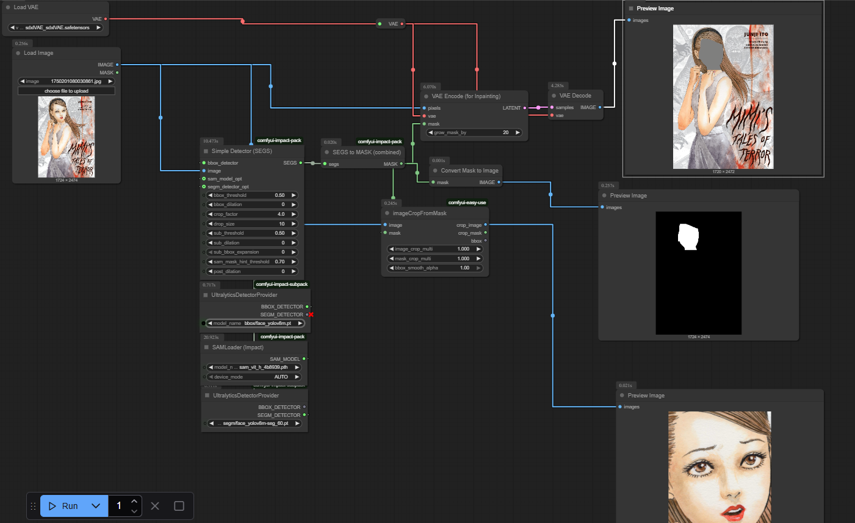
Task: Click the pixels input socket on VAE Encode
Action: [424, 108]
